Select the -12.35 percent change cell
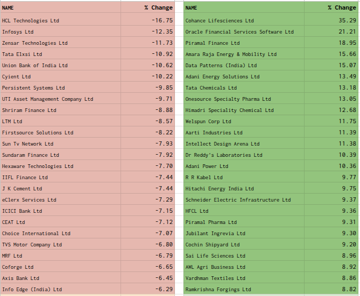Image resolution: width=360 pixels, height=296 pixels. [x=148, y=31]
